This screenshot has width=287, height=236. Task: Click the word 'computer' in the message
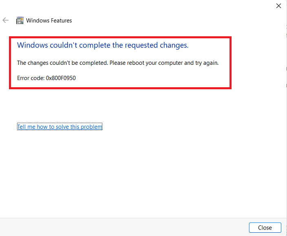170,63
